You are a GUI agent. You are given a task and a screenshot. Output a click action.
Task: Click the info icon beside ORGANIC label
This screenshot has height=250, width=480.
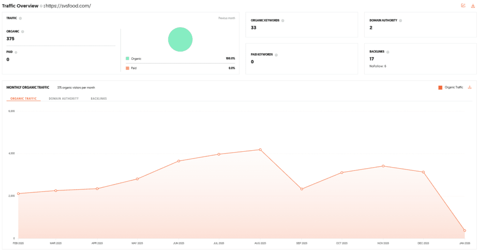[x=22, y=31]
